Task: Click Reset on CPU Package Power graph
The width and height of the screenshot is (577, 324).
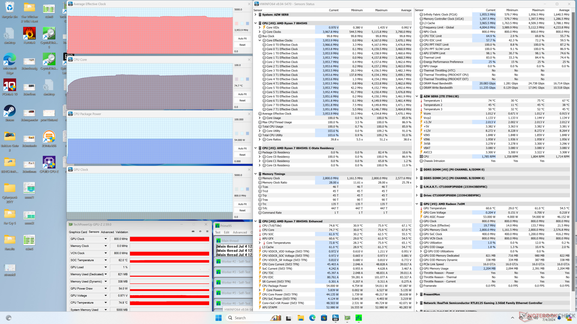Action: pyautogui.click(x=242, y=155)
